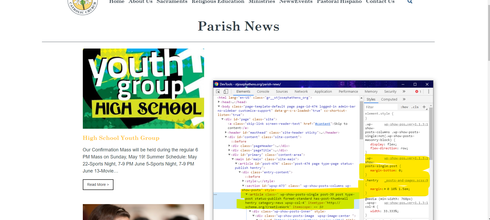Open the Computed styles tab
490x220 pixels.
click(x=389, y=99)
